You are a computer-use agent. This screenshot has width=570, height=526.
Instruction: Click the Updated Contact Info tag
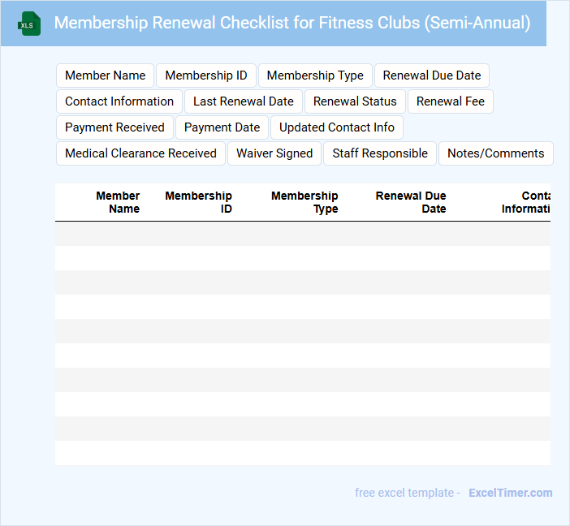click(x=337, y=127)
